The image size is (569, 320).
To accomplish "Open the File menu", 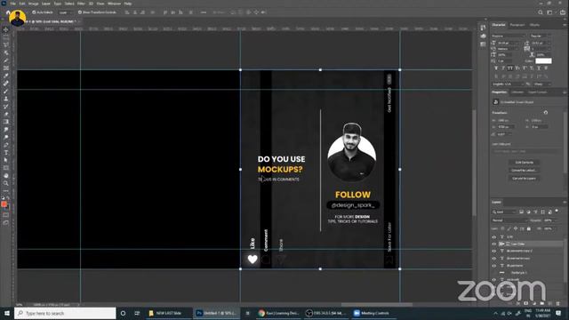I will (x=12, y=4).
